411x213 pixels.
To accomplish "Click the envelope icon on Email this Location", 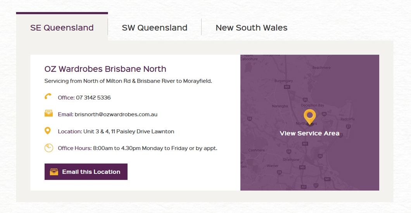I will [54, 172].
